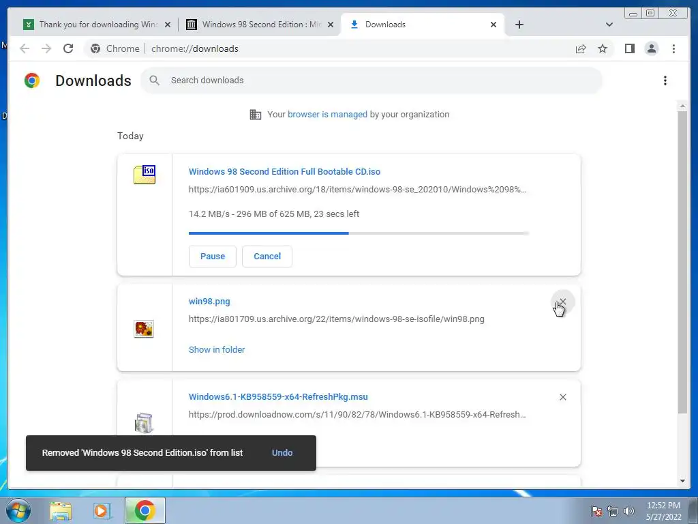The width and height of the screenshot is (698, 524).
Task: Click the browser back arrow
Action: point(25,48)
